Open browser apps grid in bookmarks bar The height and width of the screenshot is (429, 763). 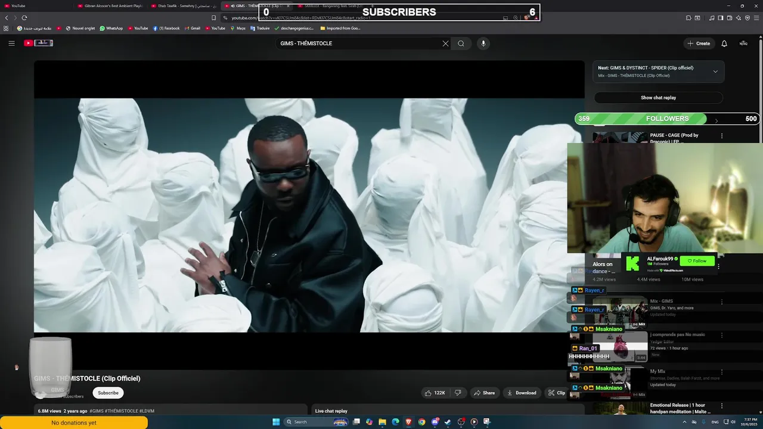[6, 28]
